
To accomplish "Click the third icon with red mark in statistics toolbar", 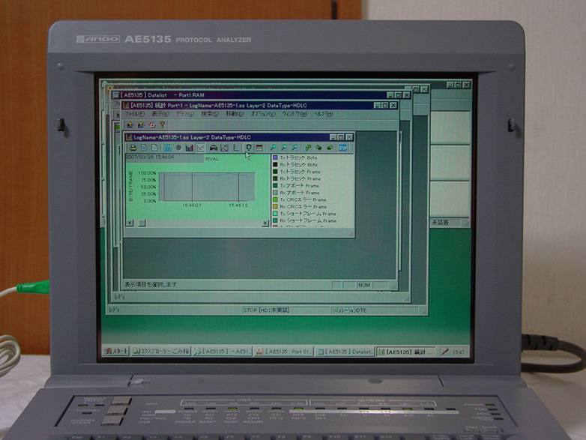I will 151,124.
